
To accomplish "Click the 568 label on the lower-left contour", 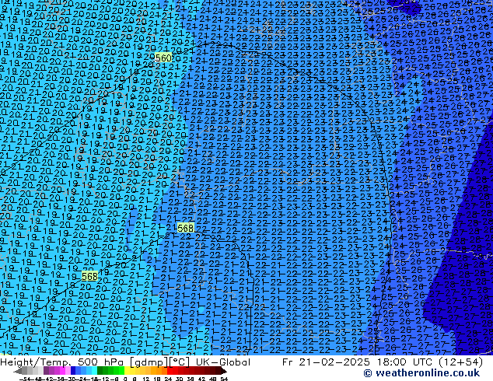I will 89,276.
